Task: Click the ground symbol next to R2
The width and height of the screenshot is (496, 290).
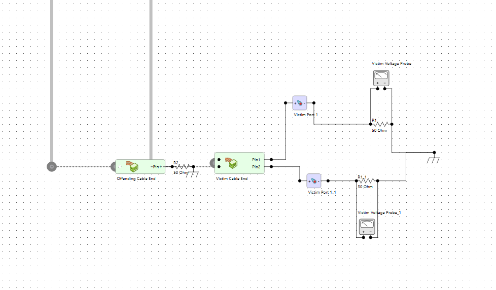Action: pos(192,173)
